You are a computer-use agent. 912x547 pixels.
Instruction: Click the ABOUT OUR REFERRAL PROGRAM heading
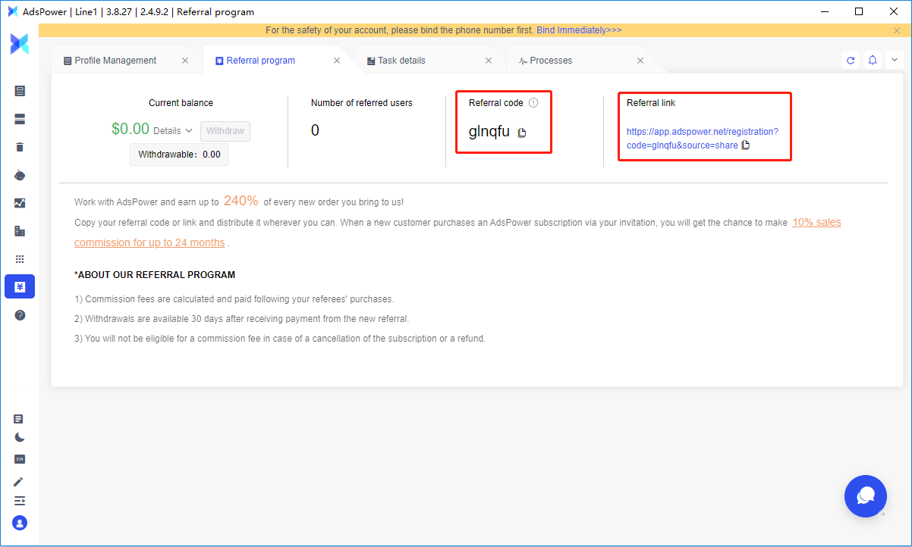click(155, 275)
